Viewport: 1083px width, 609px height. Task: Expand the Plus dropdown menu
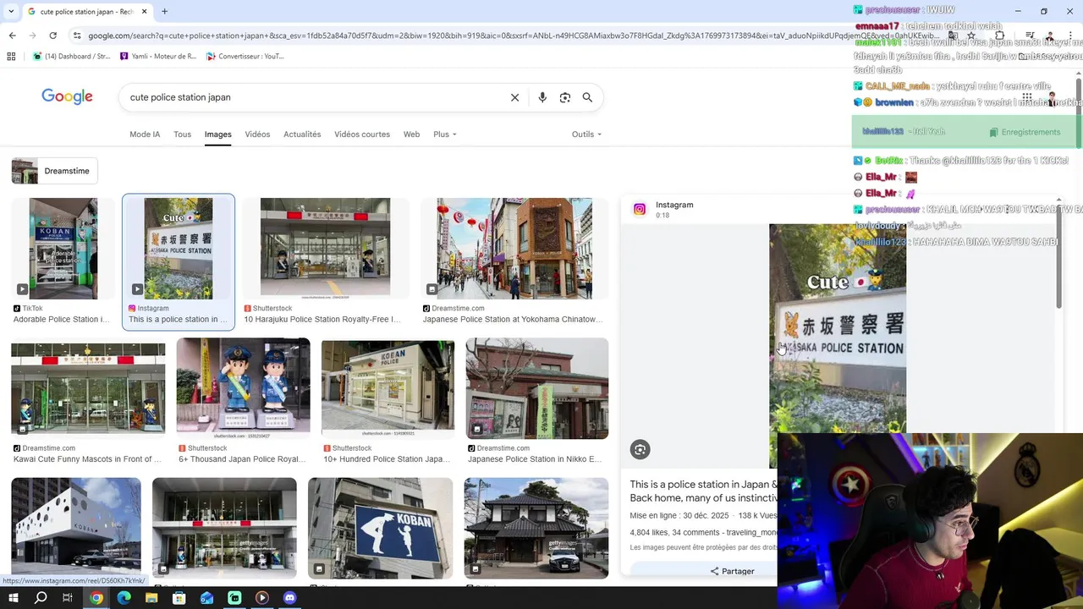[x=445, y=134]
